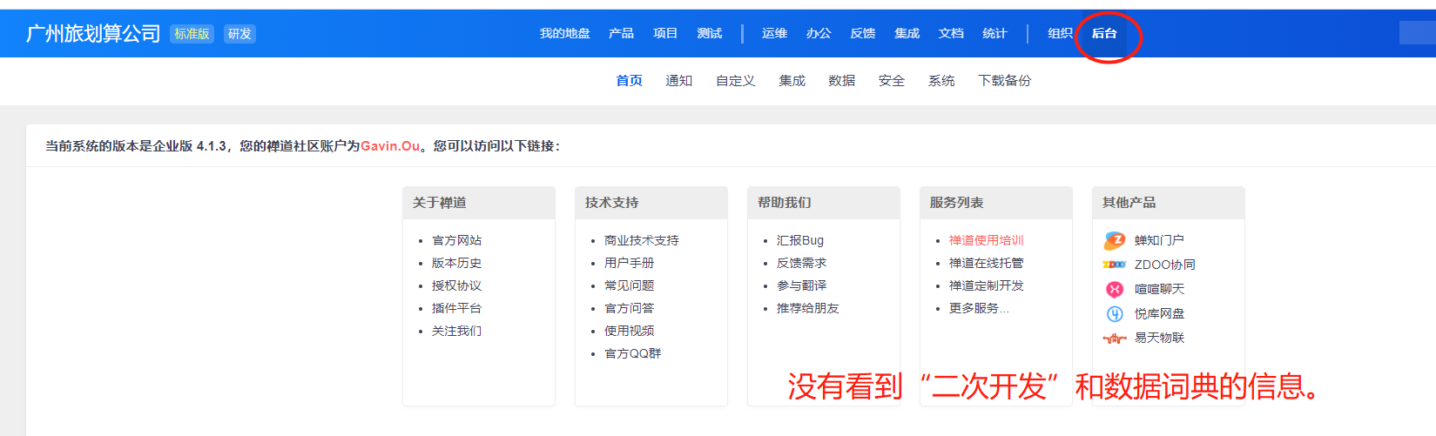Open the 禅道在线托管 link

(x=987, y=263)
